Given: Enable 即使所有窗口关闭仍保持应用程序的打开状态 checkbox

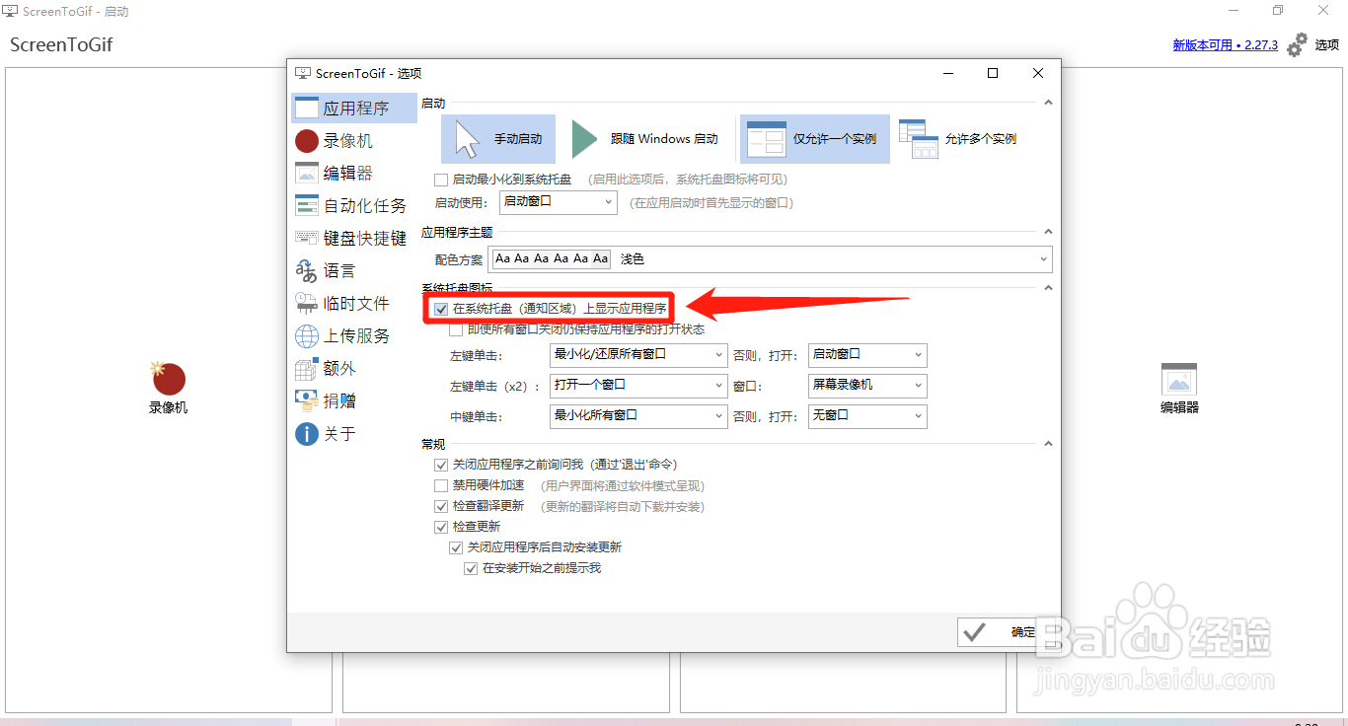Looking at the screenshot, I should 456,329.
